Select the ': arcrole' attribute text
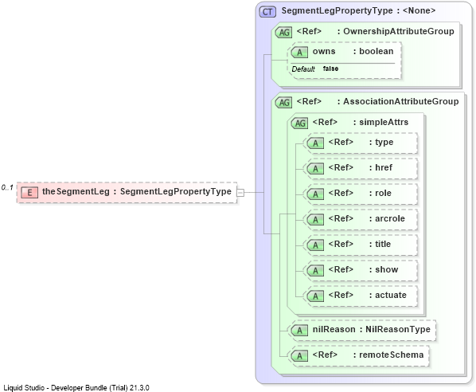This screenshot has width=476, height=392. pyautogui.click(x=387, y=219)
